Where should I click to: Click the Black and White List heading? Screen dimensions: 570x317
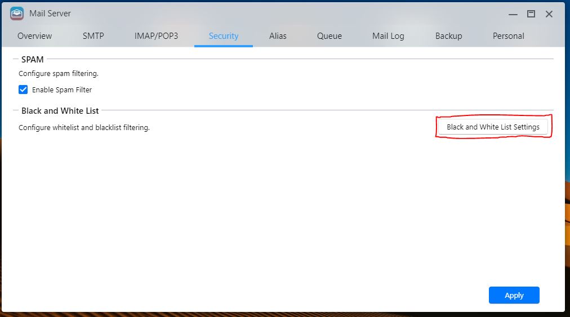pyautogui.click(x=60, y=111)
